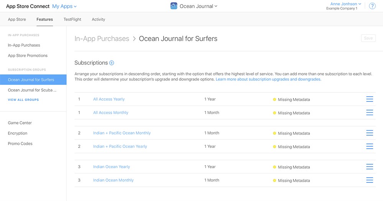
Task: Open Promo Codes in sidebar
Action: (20, 144)
